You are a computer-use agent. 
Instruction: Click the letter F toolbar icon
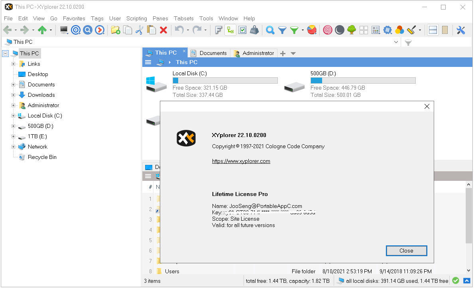coord(218,30)
